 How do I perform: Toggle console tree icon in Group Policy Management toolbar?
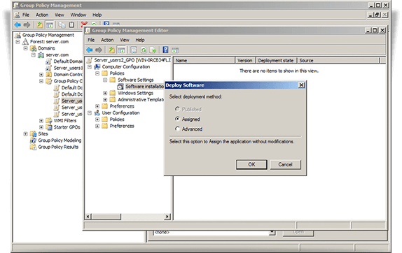(50, 25)
